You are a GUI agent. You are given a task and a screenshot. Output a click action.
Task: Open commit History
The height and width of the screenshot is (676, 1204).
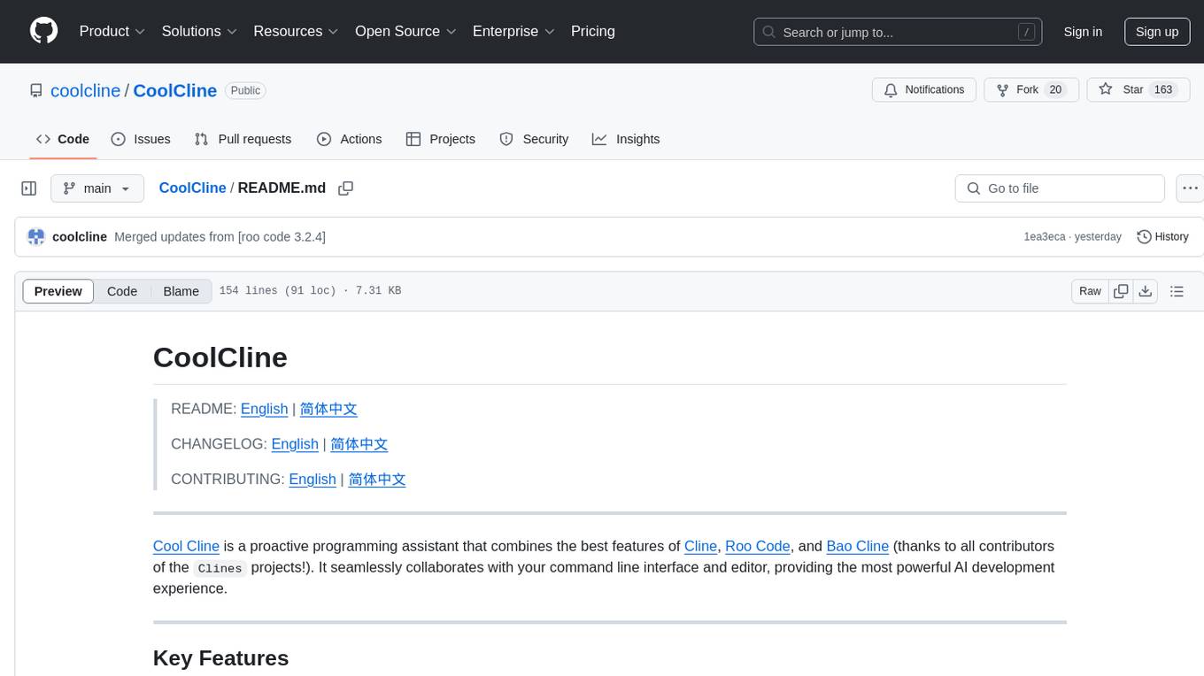click(1162, 237)
